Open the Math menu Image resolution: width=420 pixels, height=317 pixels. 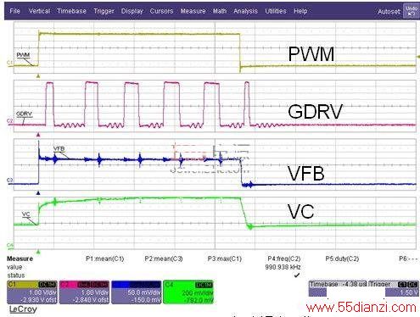[220, 11]
